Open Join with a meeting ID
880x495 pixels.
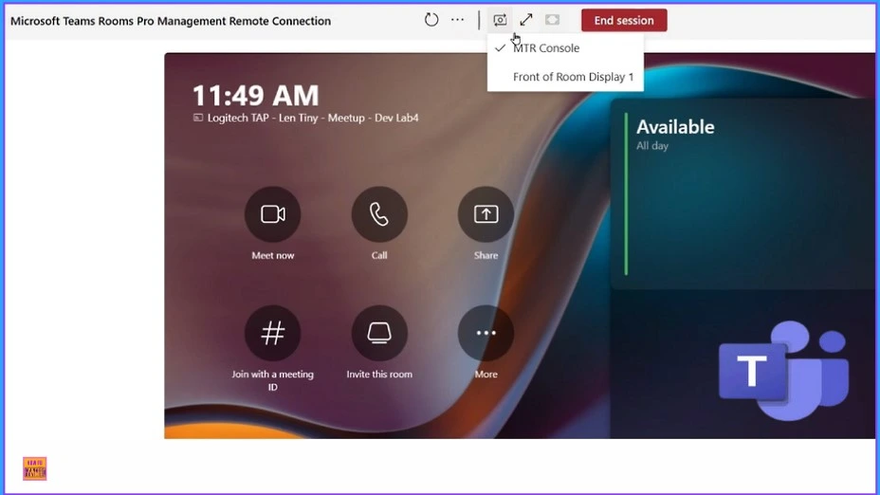point(273,333)
